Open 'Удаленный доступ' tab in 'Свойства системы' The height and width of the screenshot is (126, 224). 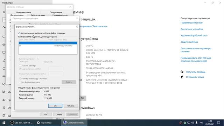click(x=60, y=15)
